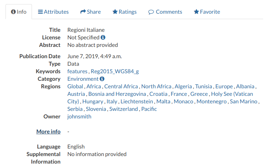Viewport: 269px width, 167px height.
Task: Select the Italy region link
Action: [x=112, y=101]
